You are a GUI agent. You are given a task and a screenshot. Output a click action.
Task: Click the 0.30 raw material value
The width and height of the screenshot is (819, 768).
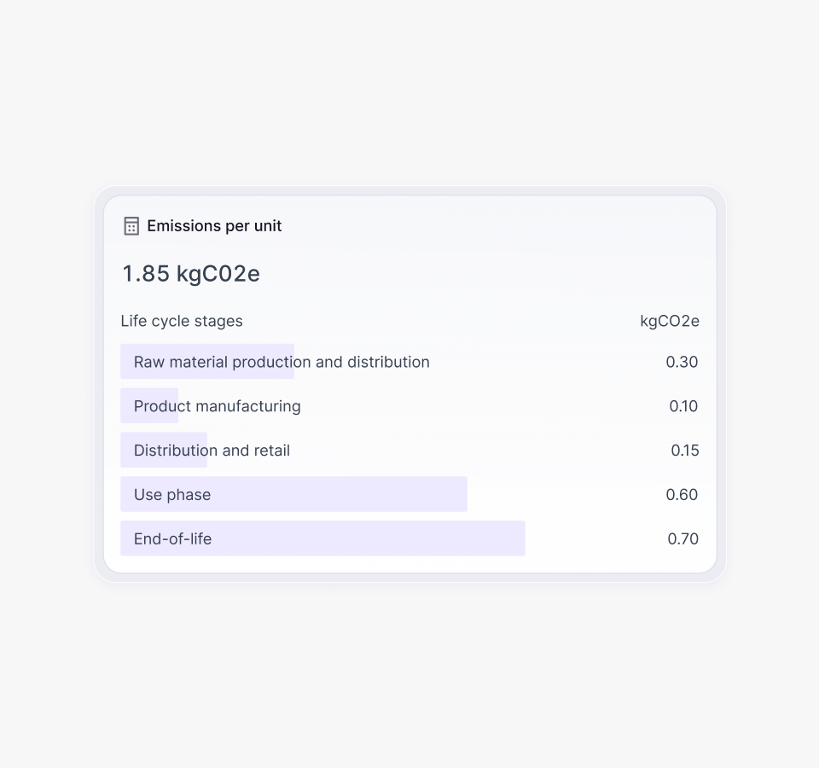coord(682,362)
